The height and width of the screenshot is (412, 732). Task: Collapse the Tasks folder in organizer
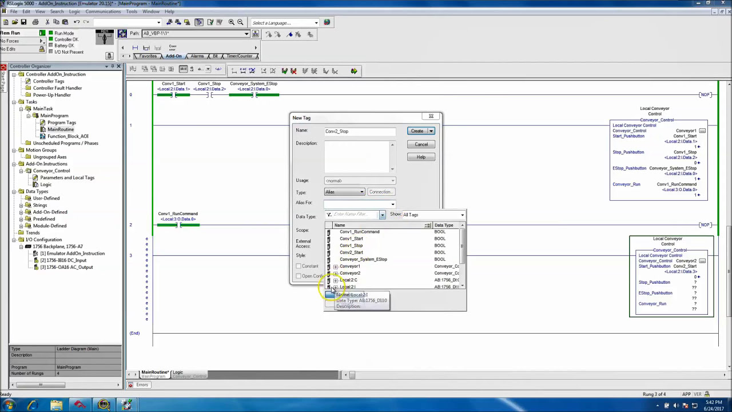coord(14,102)
